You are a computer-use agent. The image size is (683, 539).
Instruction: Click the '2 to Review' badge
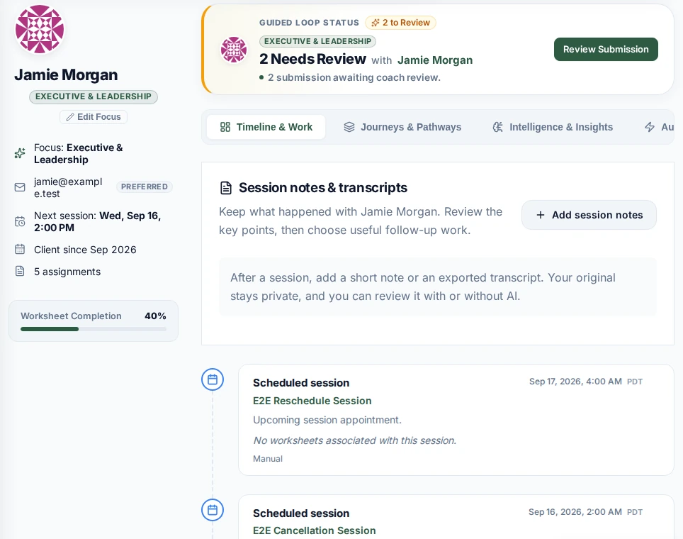pyautogui.click(x=400, y=23)
